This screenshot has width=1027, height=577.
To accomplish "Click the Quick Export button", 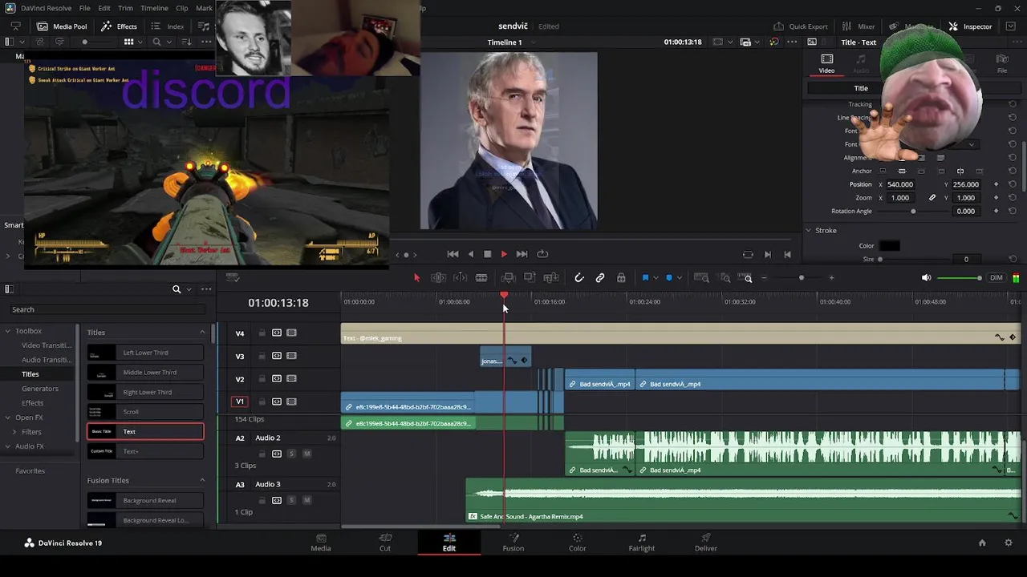I will tap(801, 26).
